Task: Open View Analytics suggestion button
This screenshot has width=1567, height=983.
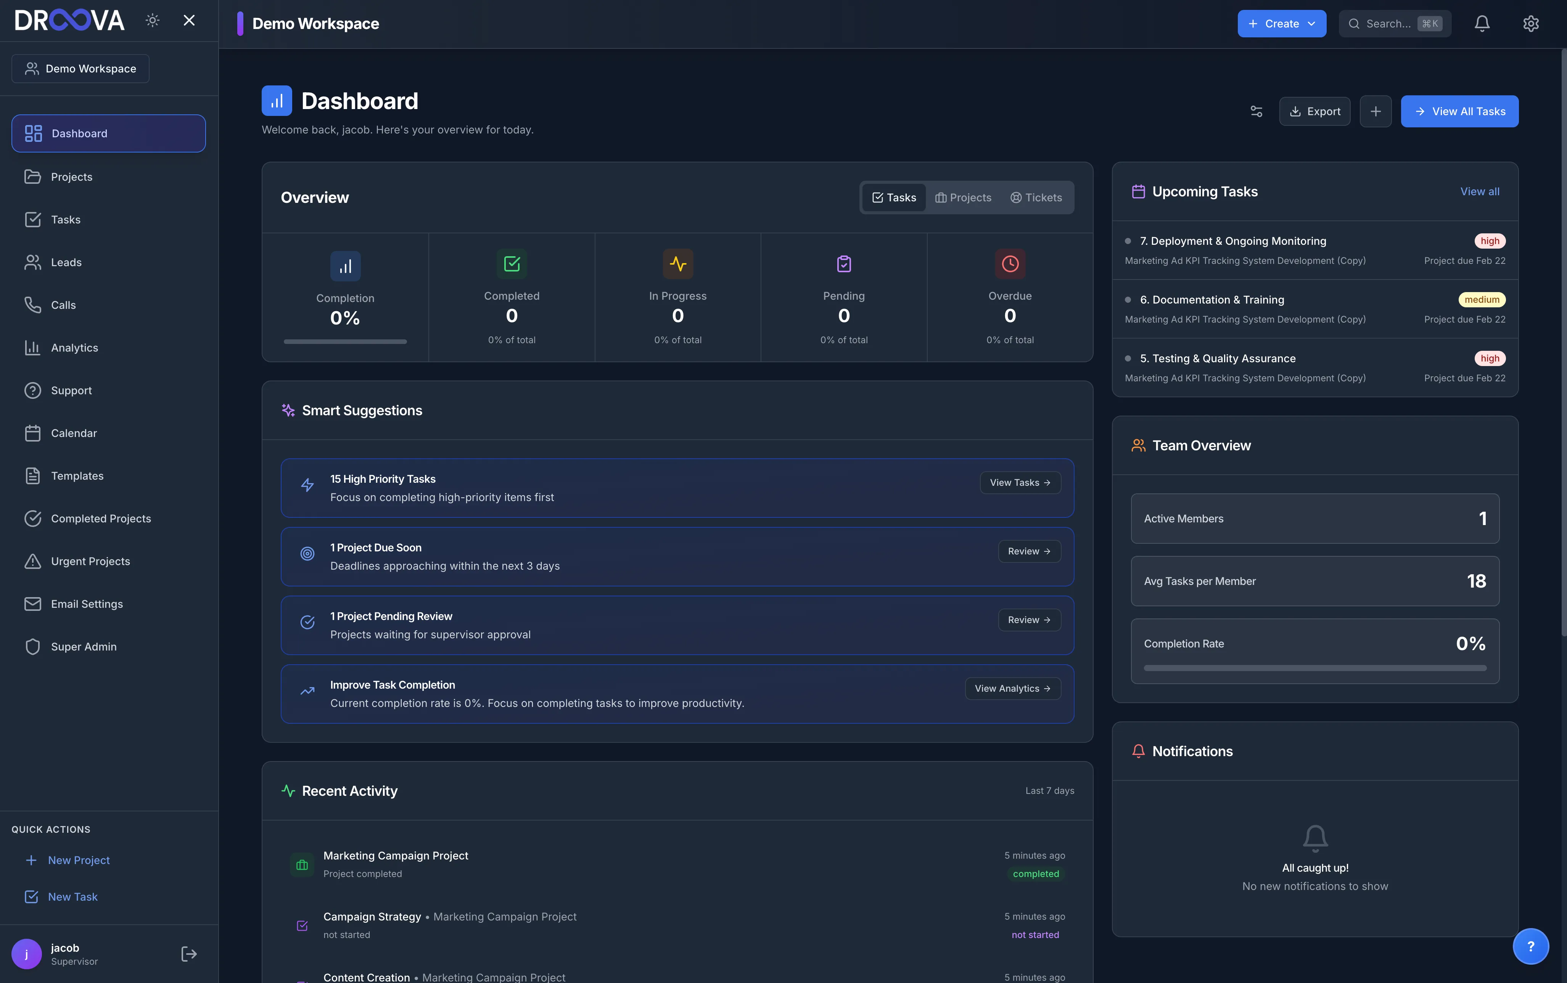Action: tap(1012, 689)
